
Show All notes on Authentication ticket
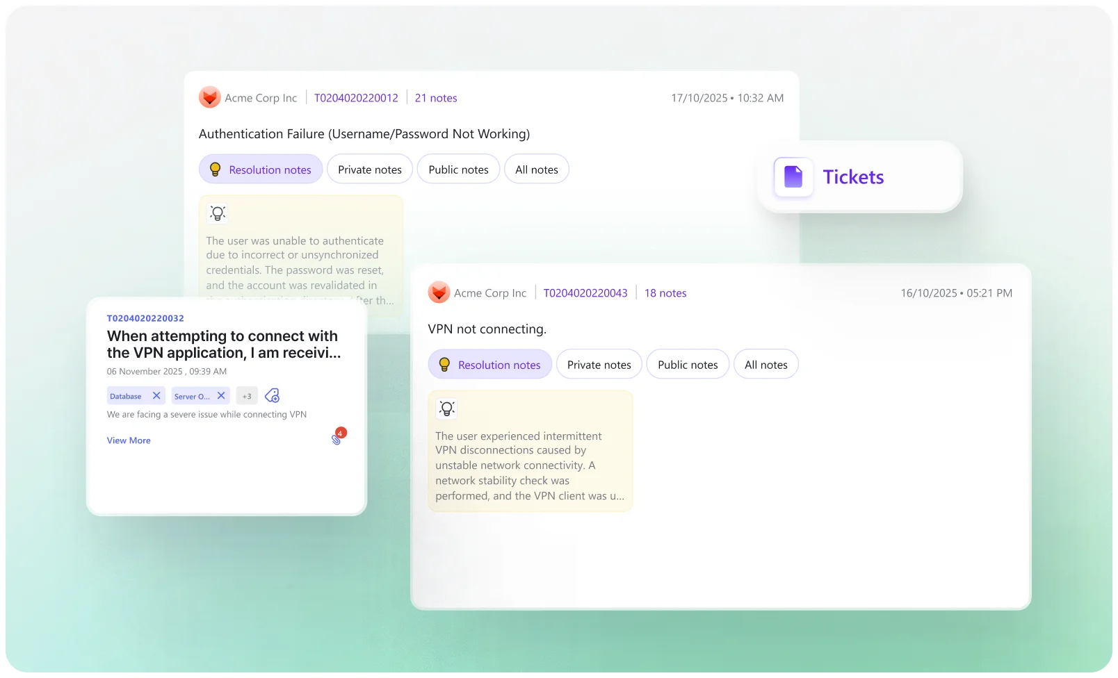coord(536,169)
